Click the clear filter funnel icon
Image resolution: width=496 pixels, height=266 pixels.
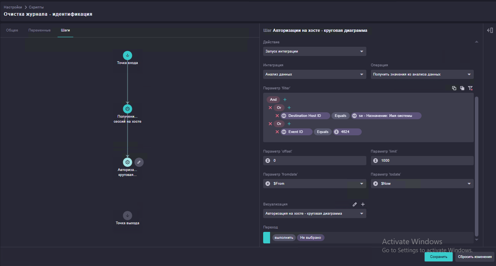[470, 88]
